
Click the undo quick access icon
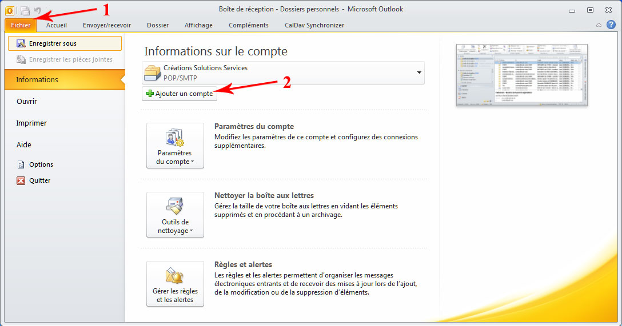[37, 11]
